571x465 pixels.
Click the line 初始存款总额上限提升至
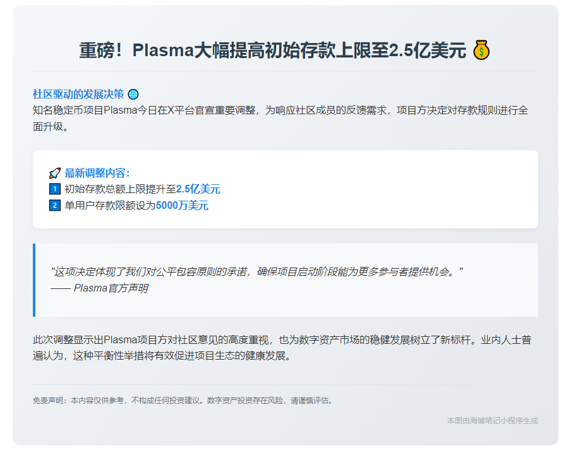coord(120,189)
